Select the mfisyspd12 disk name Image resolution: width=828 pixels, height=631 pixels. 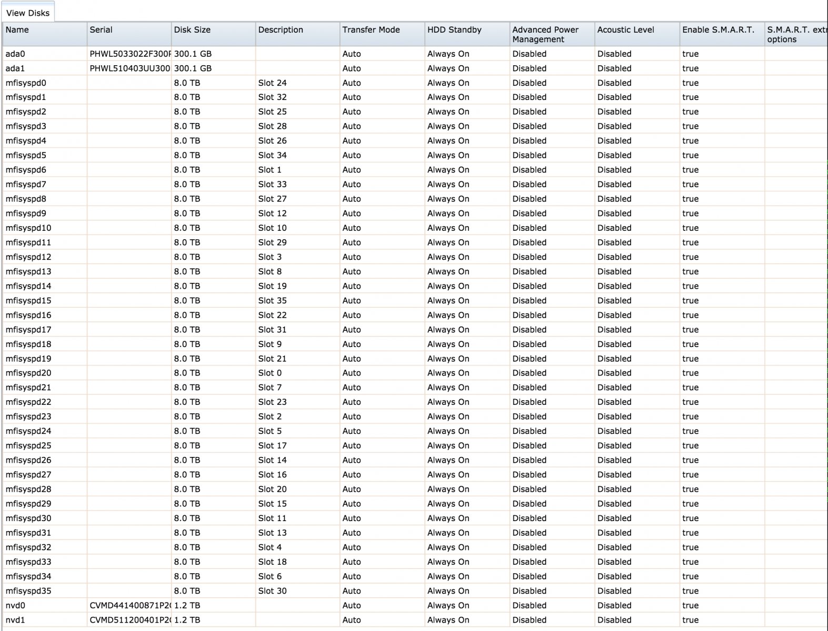click(x=28, y=257)
